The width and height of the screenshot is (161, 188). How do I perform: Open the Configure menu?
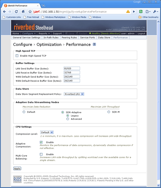pyautogui.click(x=29, y=33)
